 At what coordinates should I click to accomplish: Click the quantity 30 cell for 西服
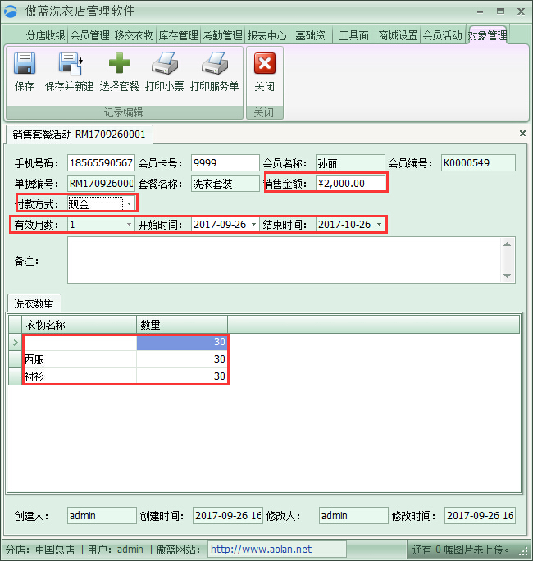pos(182,359)
